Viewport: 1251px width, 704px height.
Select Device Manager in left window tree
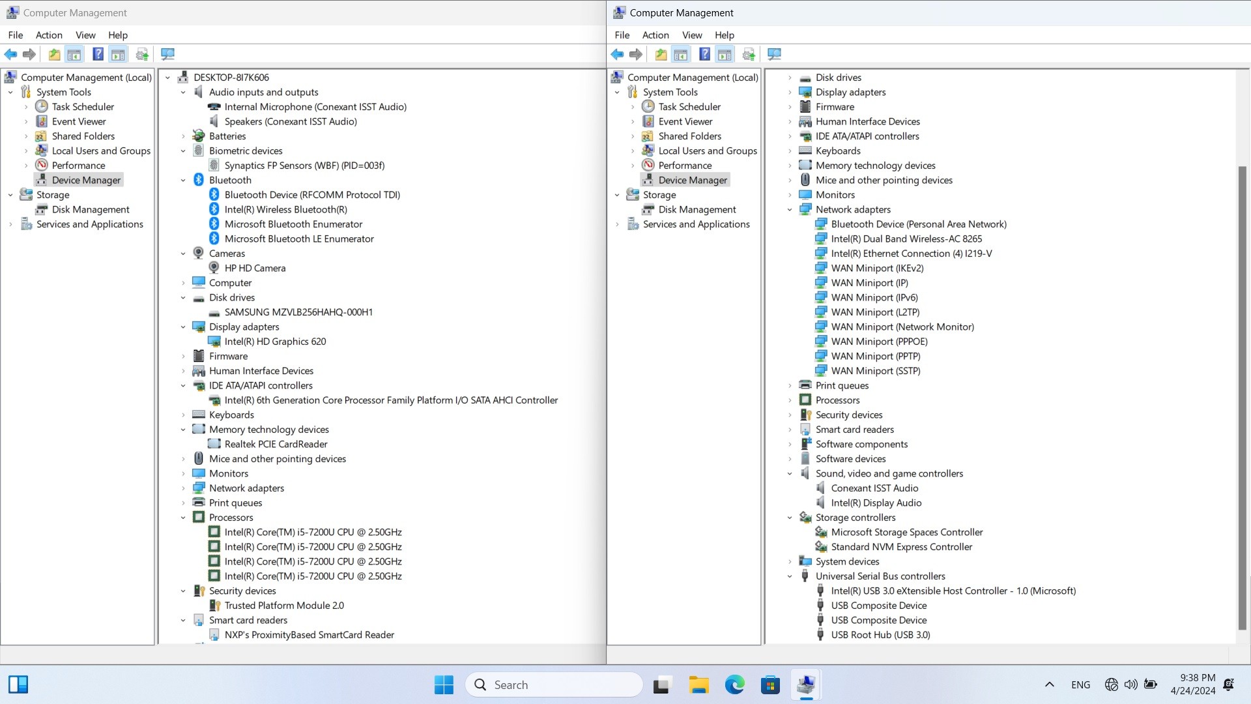click(86, 180)
